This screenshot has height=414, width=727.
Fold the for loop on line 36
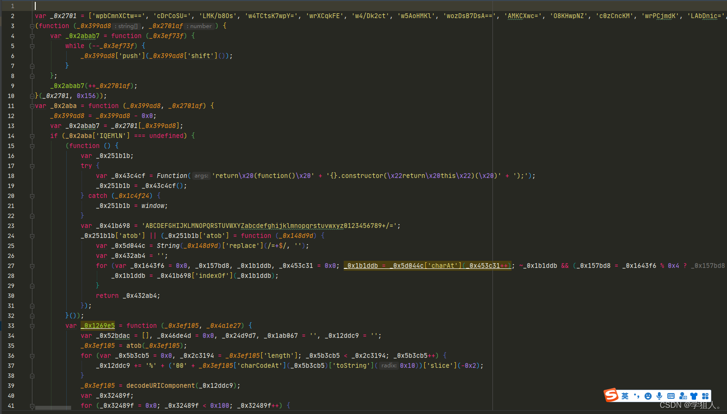(x=32, y=355)
